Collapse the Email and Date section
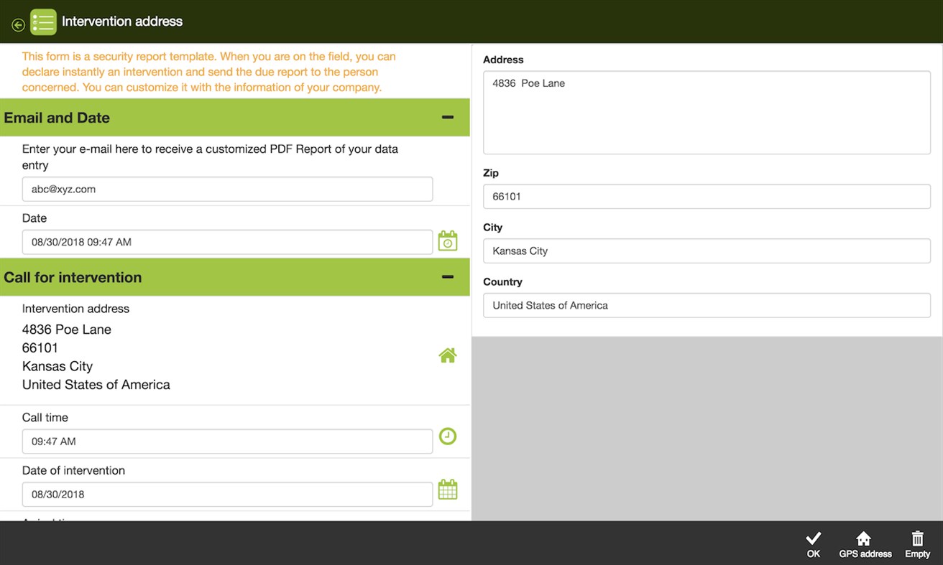Viewport: 943px width, 565px height. coord(446,116)
